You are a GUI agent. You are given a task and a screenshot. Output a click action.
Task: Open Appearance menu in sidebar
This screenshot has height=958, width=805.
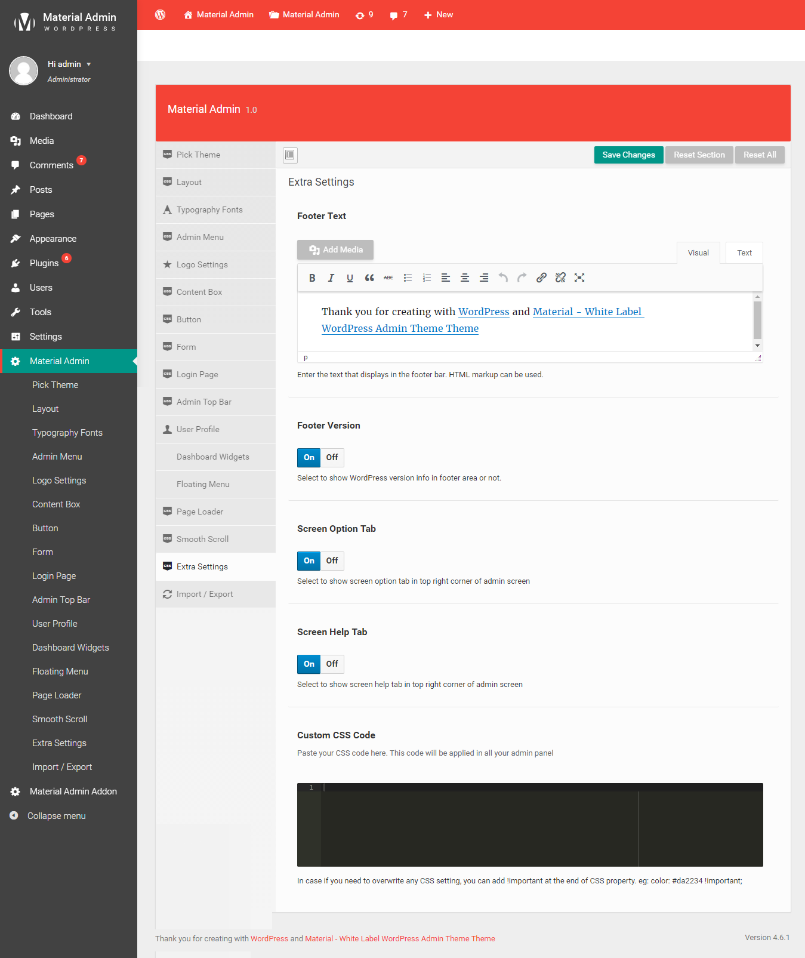tap(69, 239)
